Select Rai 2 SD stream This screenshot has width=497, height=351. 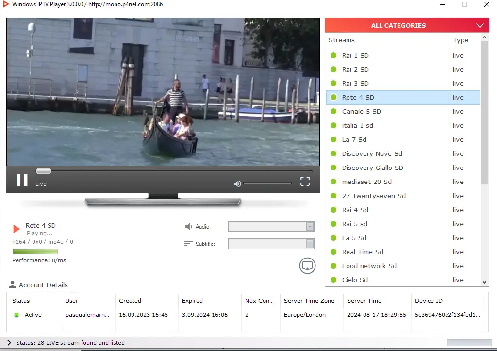(x=403, y=69)
